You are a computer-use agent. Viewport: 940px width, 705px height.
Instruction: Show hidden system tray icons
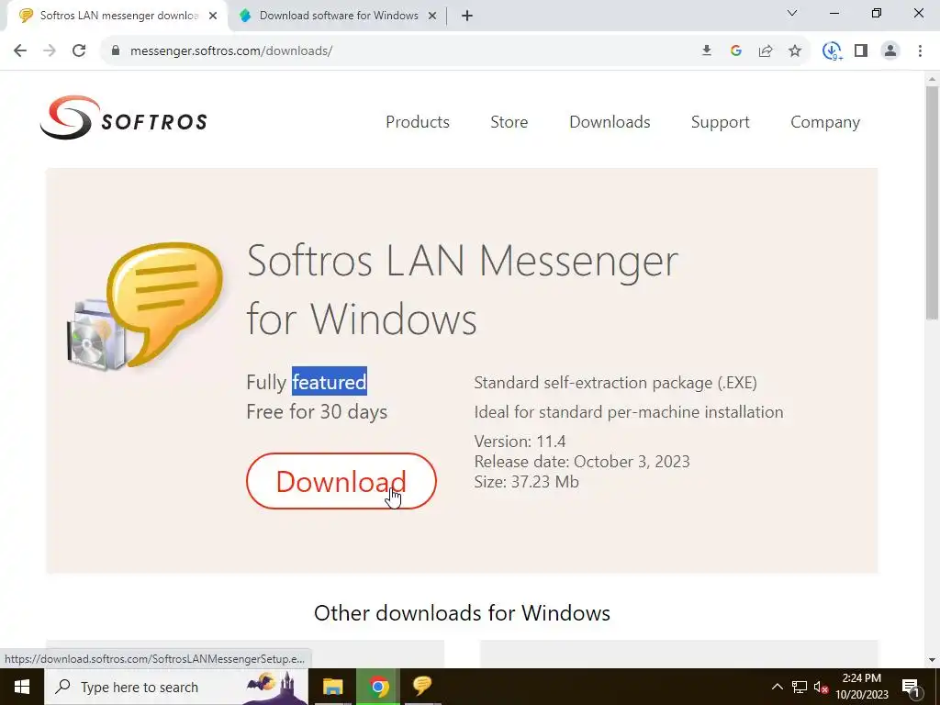pyautogui.click(x=778, y=687)
